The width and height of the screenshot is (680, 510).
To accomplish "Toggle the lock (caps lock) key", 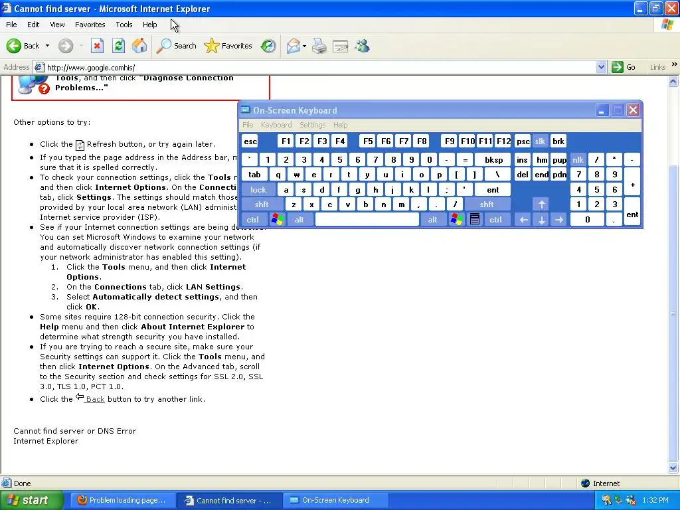I will click(x=258, y=190).
